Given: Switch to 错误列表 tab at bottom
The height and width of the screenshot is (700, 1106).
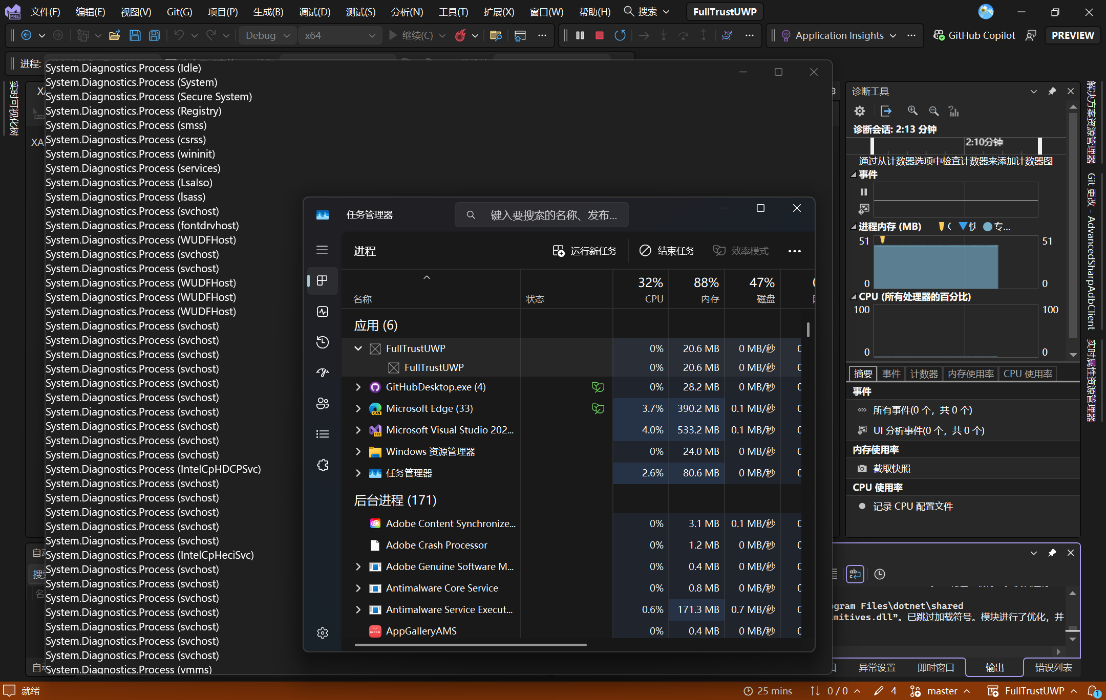Looking at the screenshot, I should 1053,667.
